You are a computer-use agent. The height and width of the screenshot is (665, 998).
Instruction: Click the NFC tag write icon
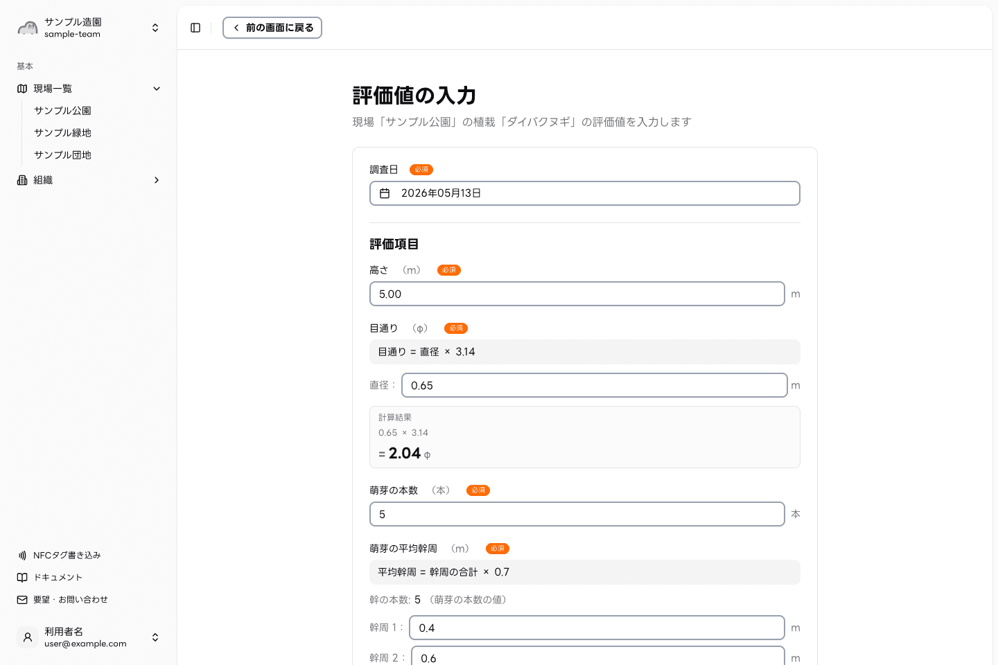pyautogui.click(x=22, y=556)
